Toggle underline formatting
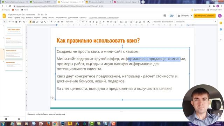Screen dimensions: 224x126 [x=97, y=22]
